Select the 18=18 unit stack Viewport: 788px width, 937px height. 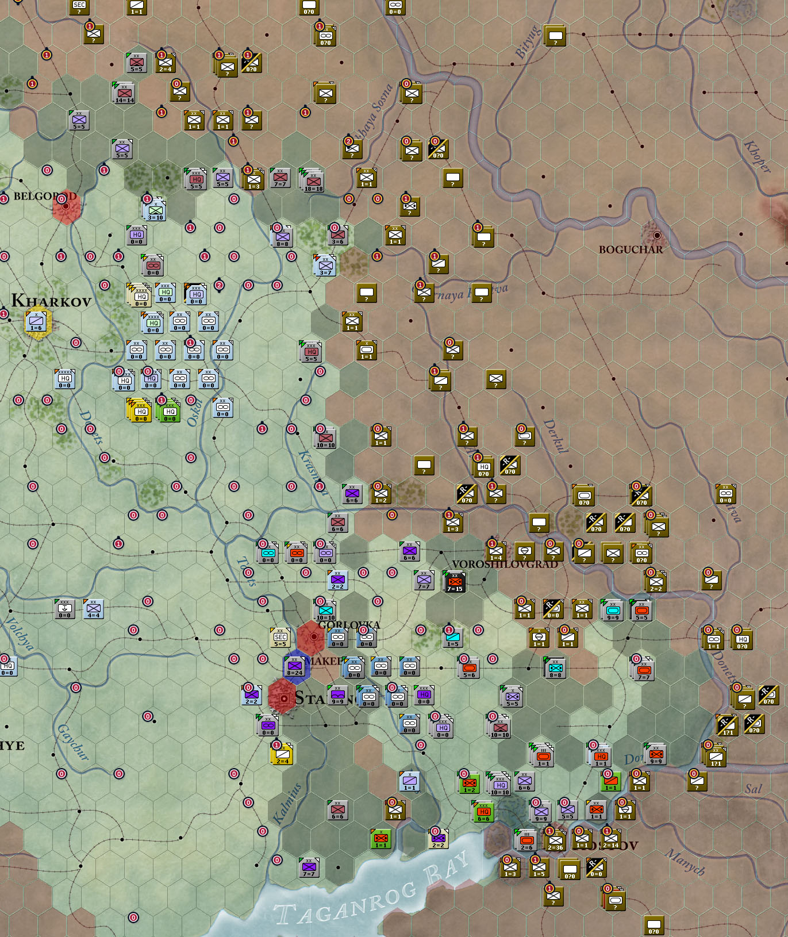pyautogui.click(x=313, y=181)
